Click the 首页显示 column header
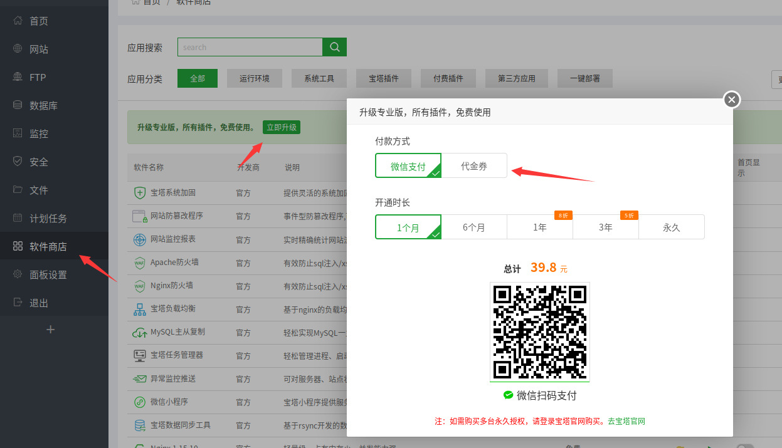 pyautogui.click(x=749, y=167)
